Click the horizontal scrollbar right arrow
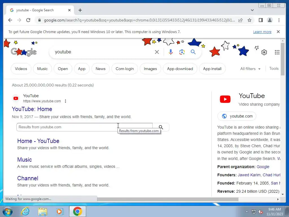 [278, 199]
